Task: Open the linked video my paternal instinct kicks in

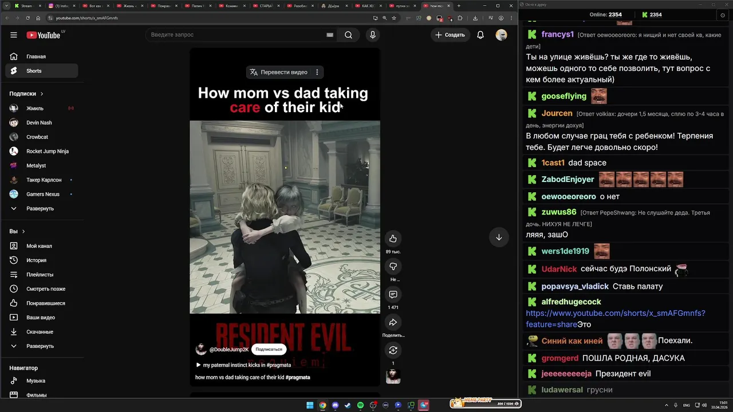Action: point(243,365)
